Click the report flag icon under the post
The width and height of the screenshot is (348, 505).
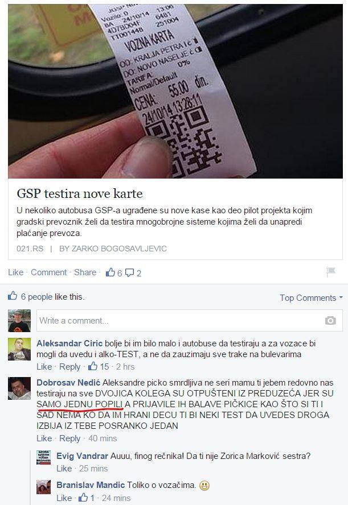coord(331,272)
